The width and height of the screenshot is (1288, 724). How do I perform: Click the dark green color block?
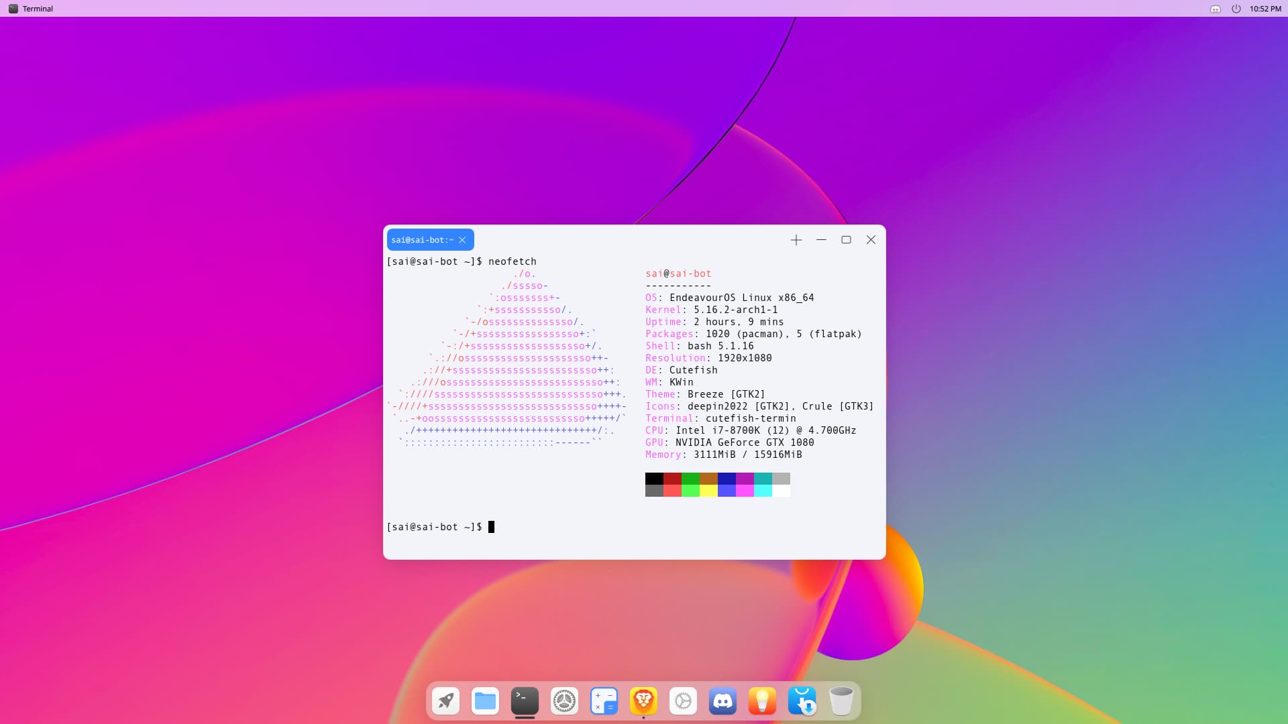[690, 479]
